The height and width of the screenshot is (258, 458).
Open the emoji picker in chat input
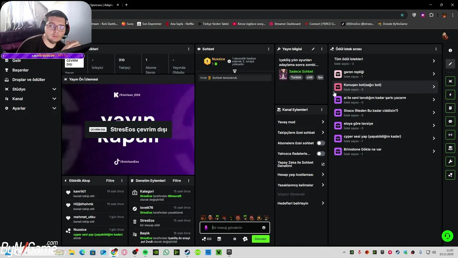[264, 228]
